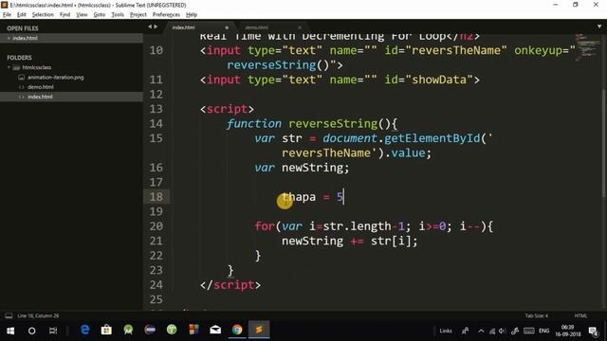Click the touch keyboard tray icon

click(529, 331)
